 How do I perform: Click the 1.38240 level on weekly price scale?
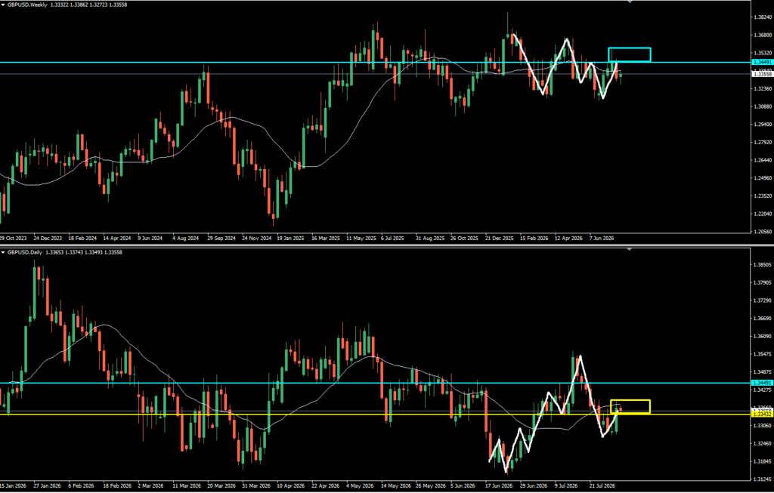coord(763,17)
